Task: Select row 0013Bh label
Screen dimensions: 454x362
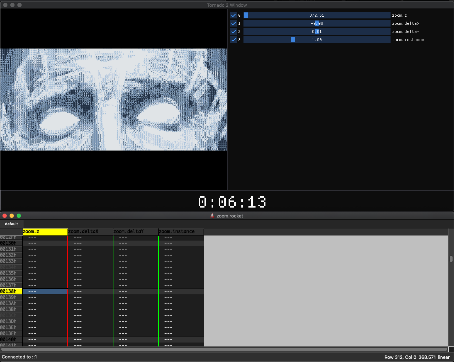Action: pyautogui.click(x=11, y=309)
